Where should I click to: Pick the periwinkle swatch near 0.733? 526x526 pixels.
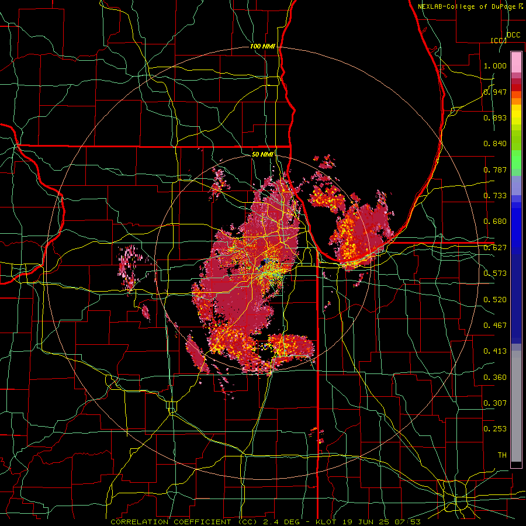click(x=516, y=185)
